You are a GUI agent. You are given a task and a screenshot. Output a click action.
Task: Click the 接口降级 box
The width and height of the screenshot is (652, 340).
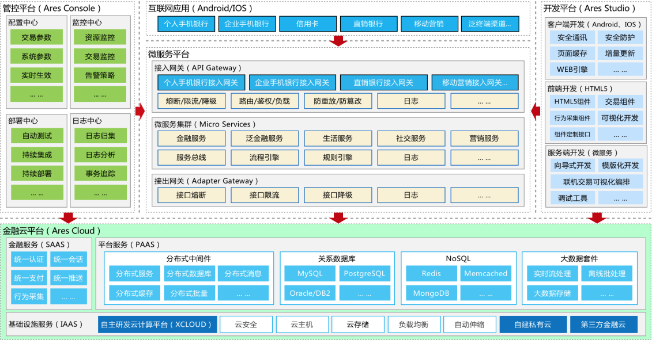pos(338,195)
